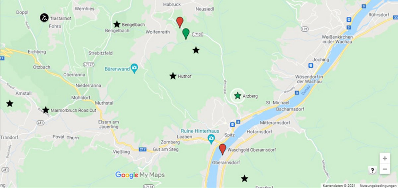Click the Bärenwand camera icon
The height and width of the screenshot is (188, 398).
coord(134,69)
